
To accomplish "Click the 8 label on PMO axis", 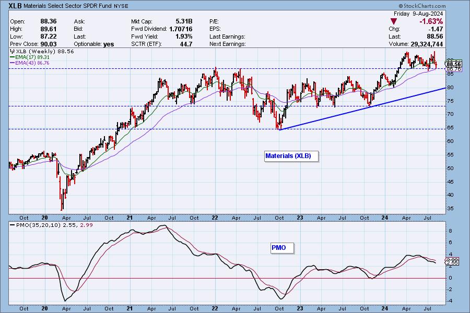I will click(451, 231).
